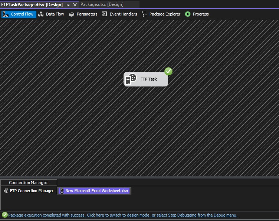Close the FTPTaskPackage.dtsx tab

[75, 5]
